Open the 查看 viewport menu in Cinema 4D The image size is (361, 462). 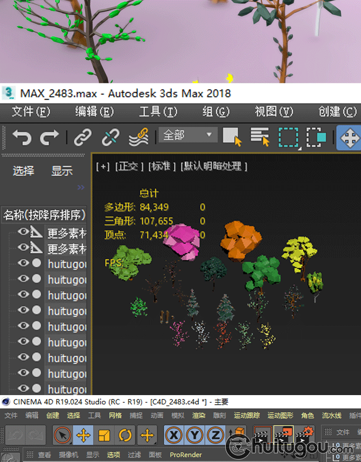44,455
